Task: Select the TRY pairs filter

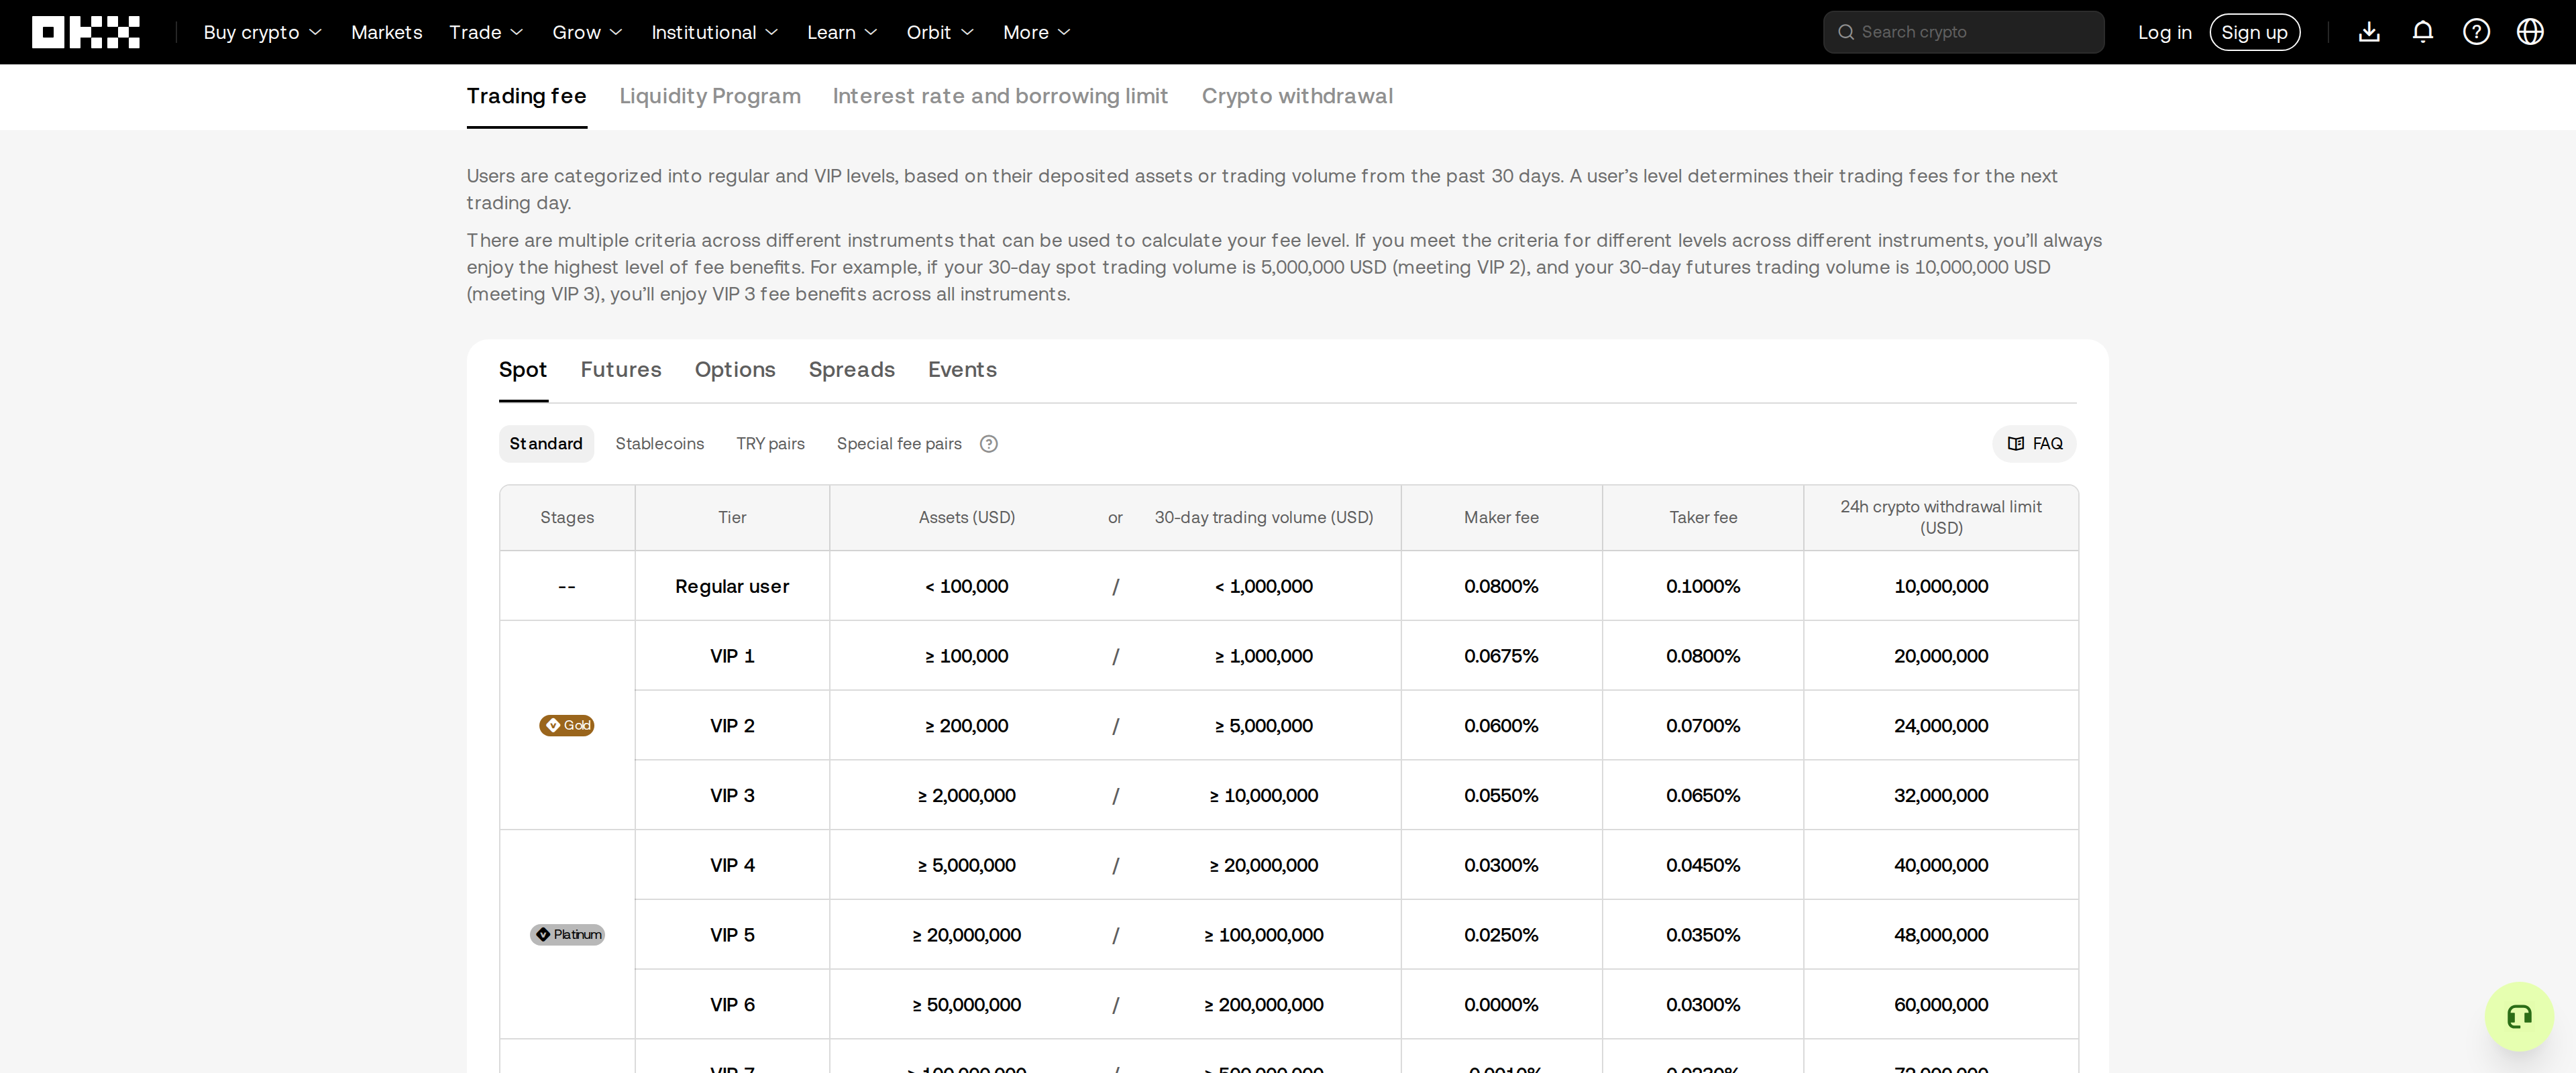Action: tap(770, 444)
